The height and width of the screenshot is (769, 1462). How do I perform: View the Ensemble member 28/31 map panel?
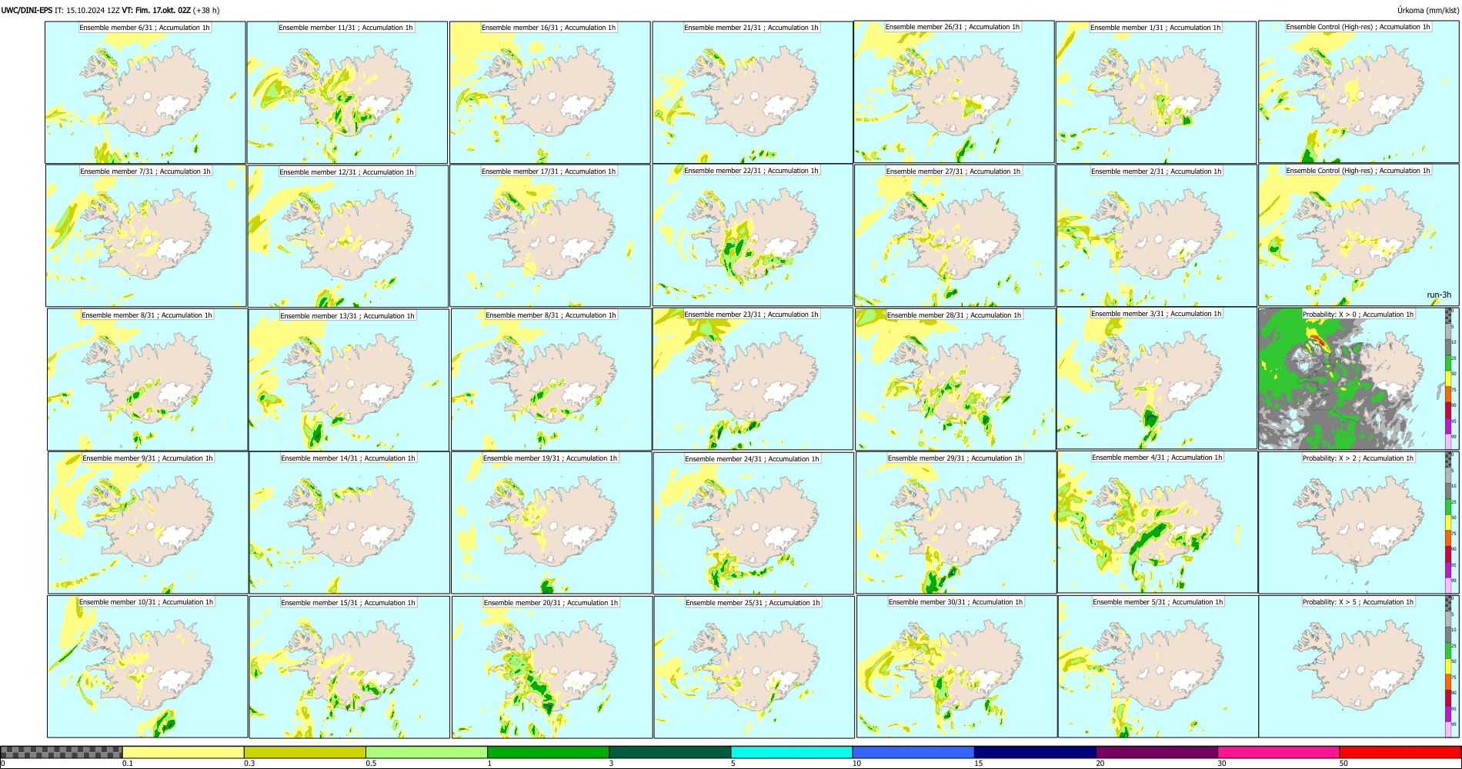click(x=955, y=380)
